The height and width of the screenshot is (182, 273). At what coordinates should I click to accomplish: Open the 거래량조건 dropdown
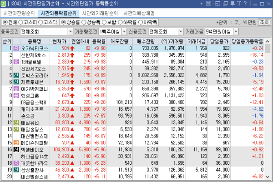tap(124, 32)
